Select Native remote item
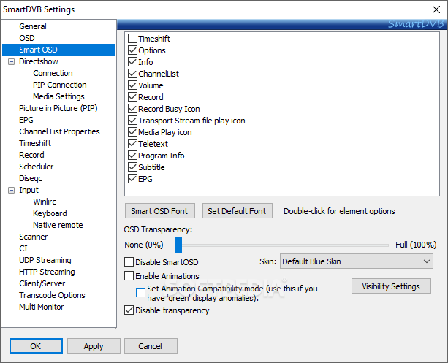448x363 pixels. 58,225
